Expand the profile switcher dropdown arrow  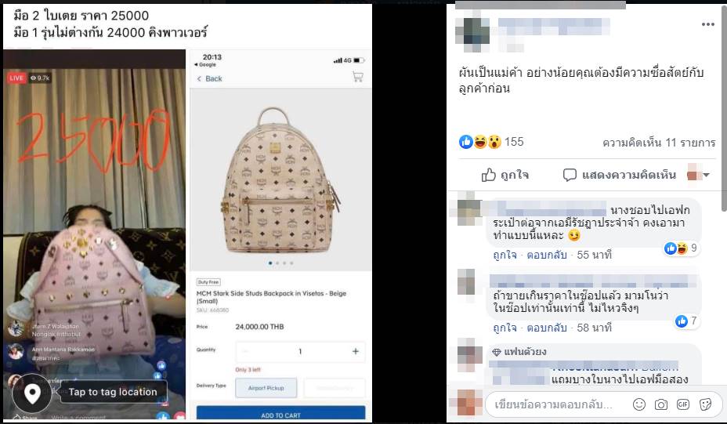coord(706,175)
